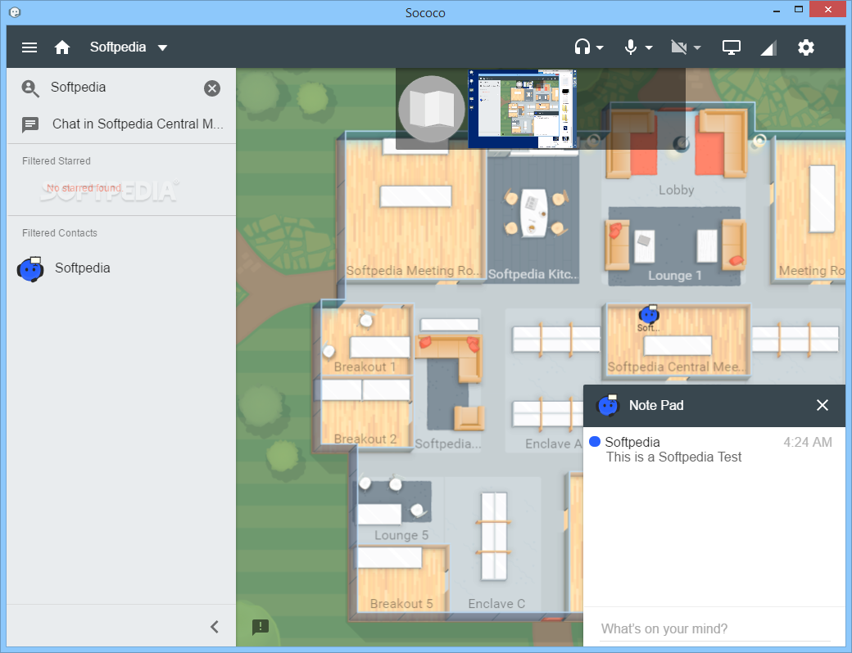Click the chat bubble icon
Screen dimensions: 852x653
pyautogui.click(x=30, y=125)
